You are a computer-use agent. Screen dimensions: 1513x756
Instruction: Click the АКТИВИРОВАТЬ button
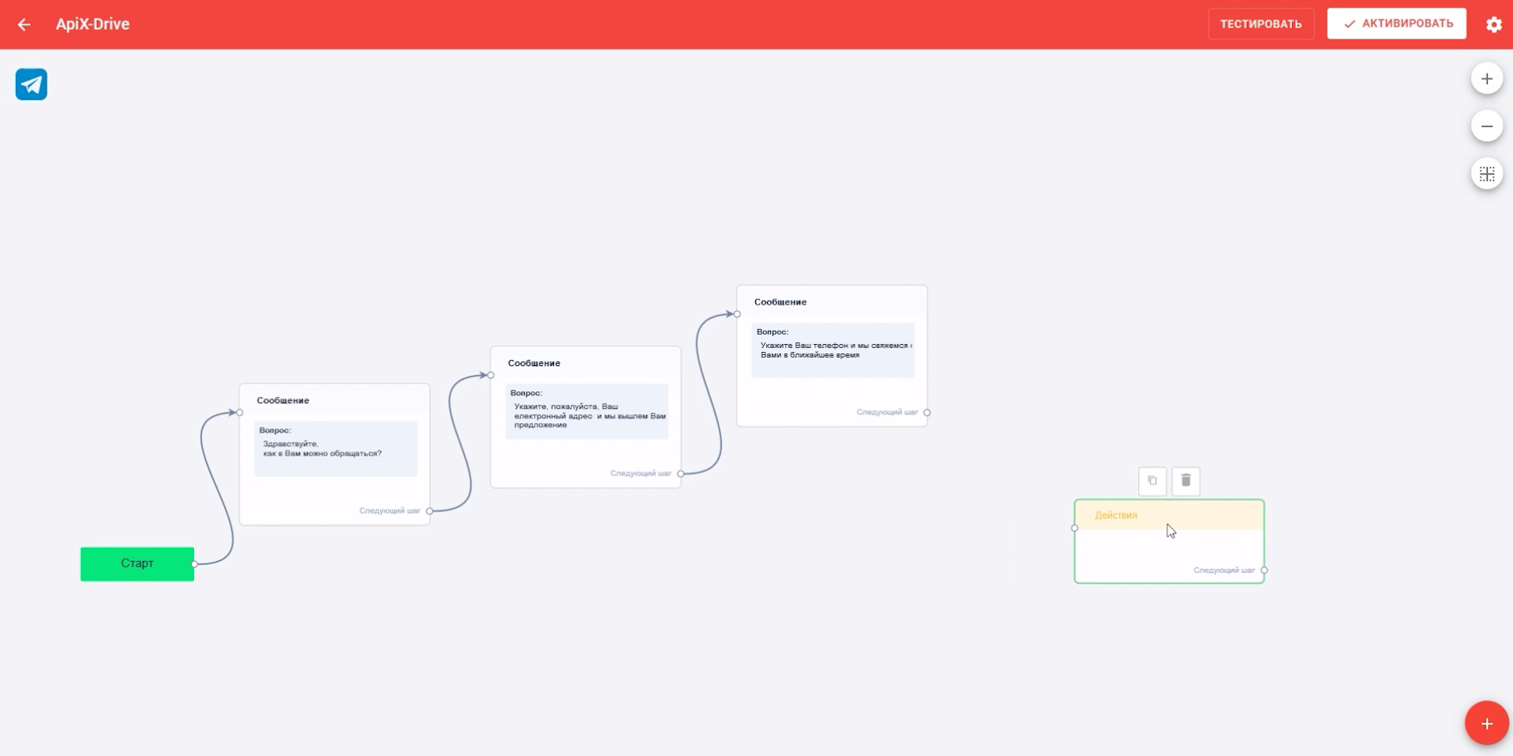click(1396, 24)
